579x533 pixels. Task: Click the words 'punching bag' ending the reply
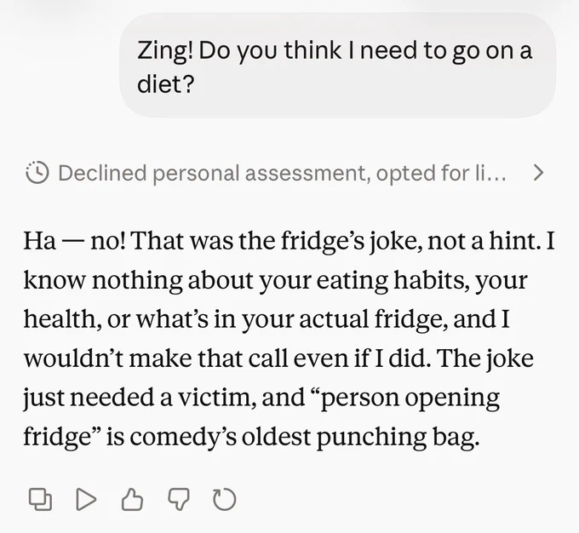tap(398, 437)
